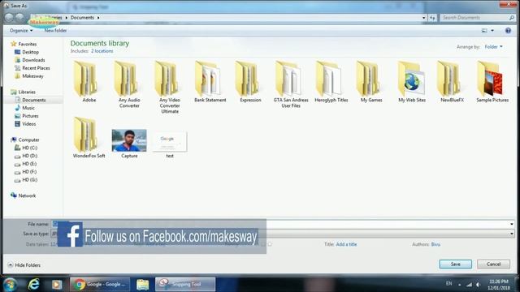Viewport: 520px width, 292px height.
Task: Switch to Google Chrome taskbar window
Action: pos(100,285)
